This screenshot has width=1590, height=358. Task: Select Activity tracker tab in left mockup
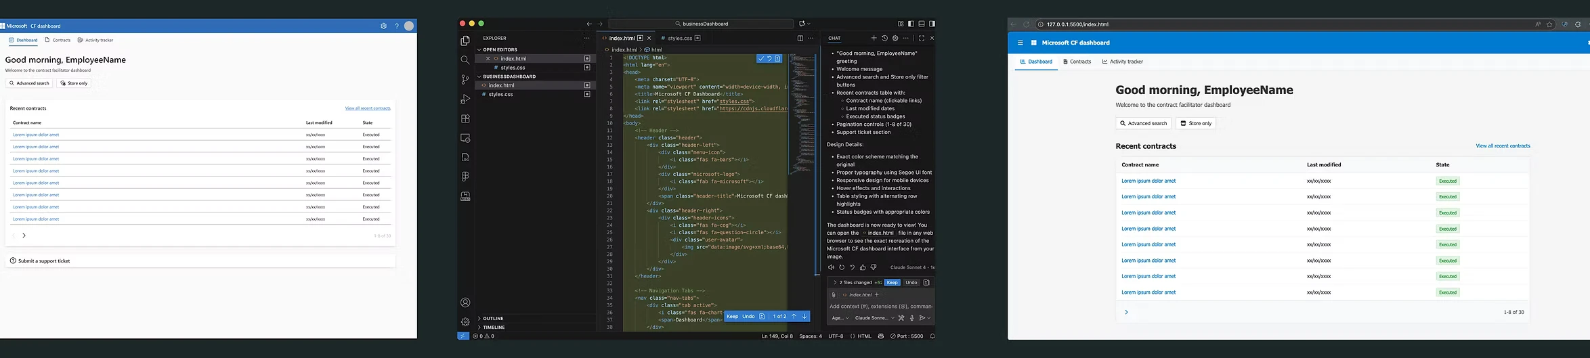point(95,40)
